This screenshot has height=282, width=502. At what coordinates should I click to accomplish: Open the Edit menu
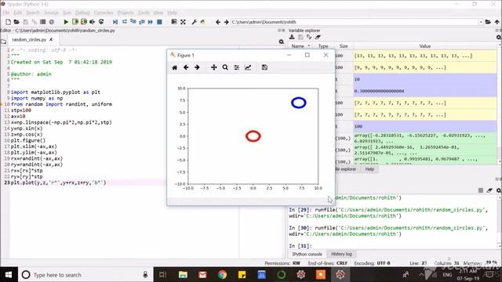(17, 13)
